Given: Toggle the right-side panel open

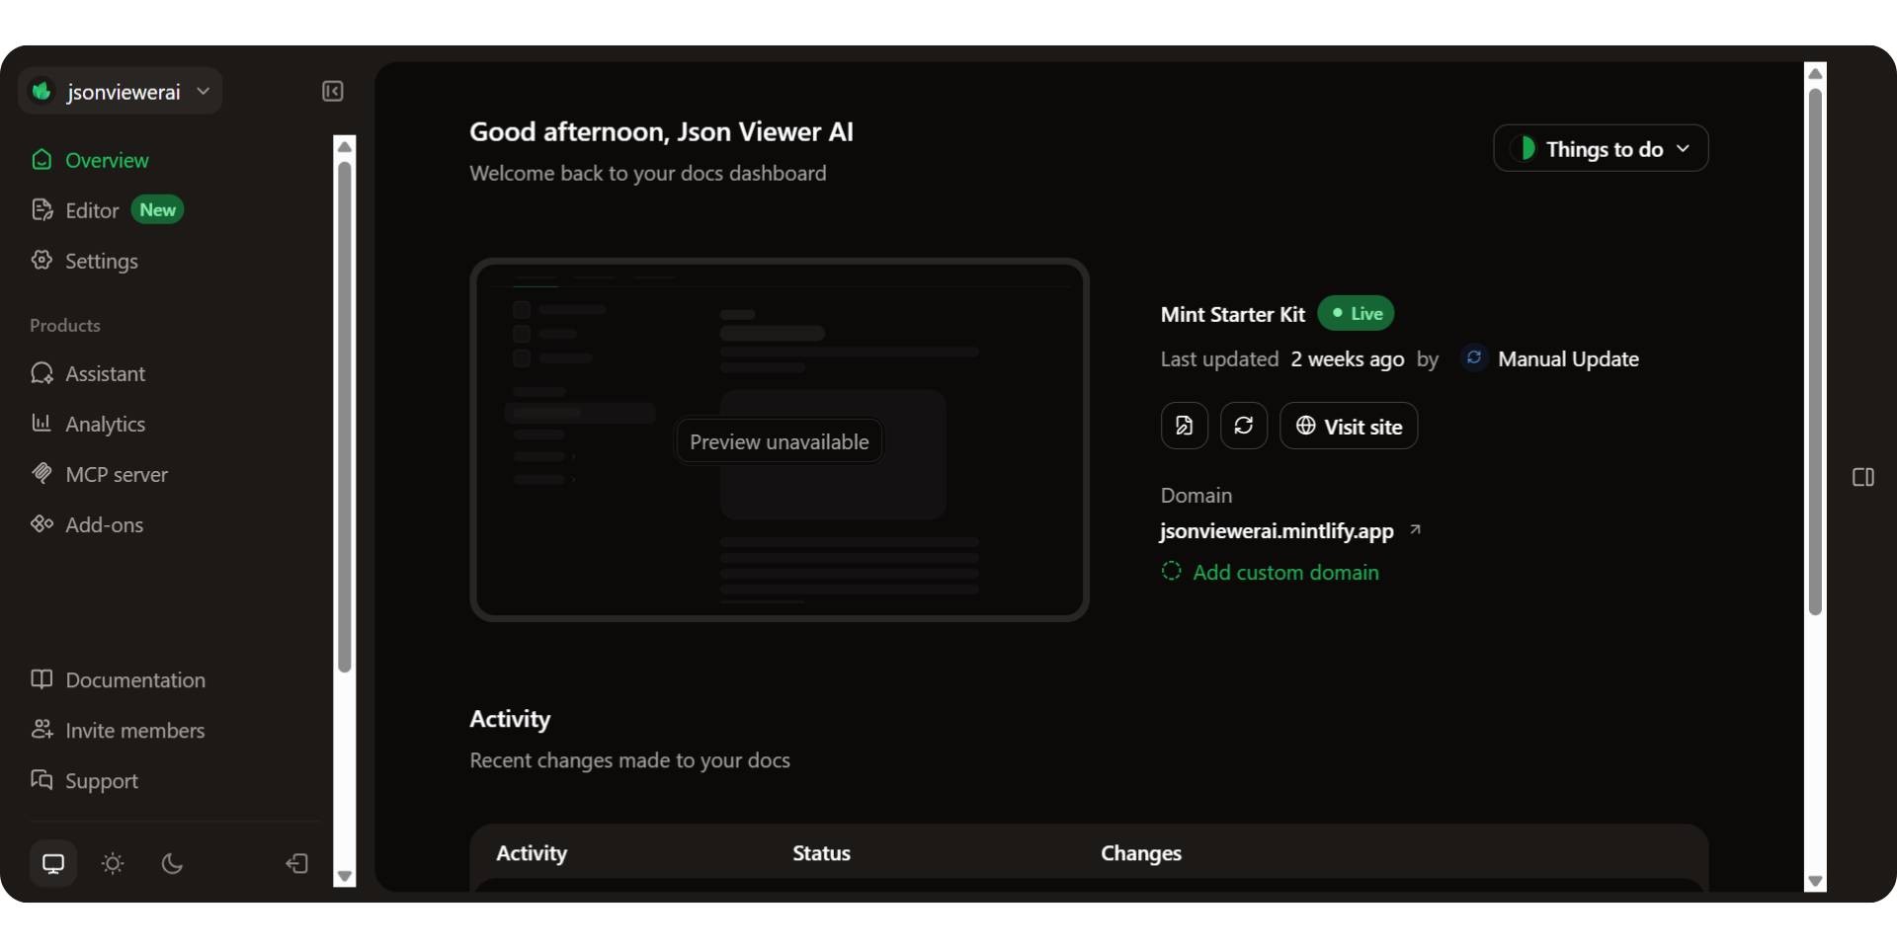Looking at the screenshot, I should coord(1863,477).
